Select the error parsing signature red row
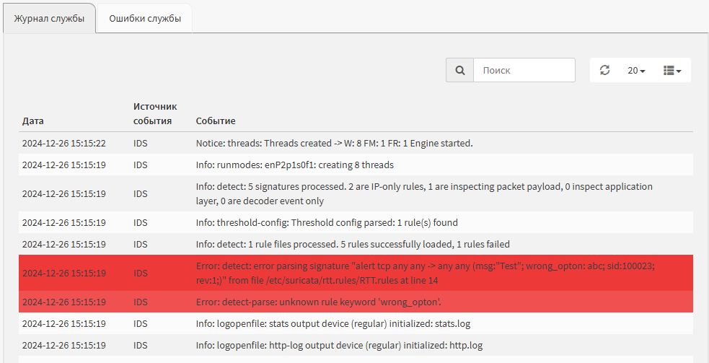709x363 pixels. click(356, 273)
